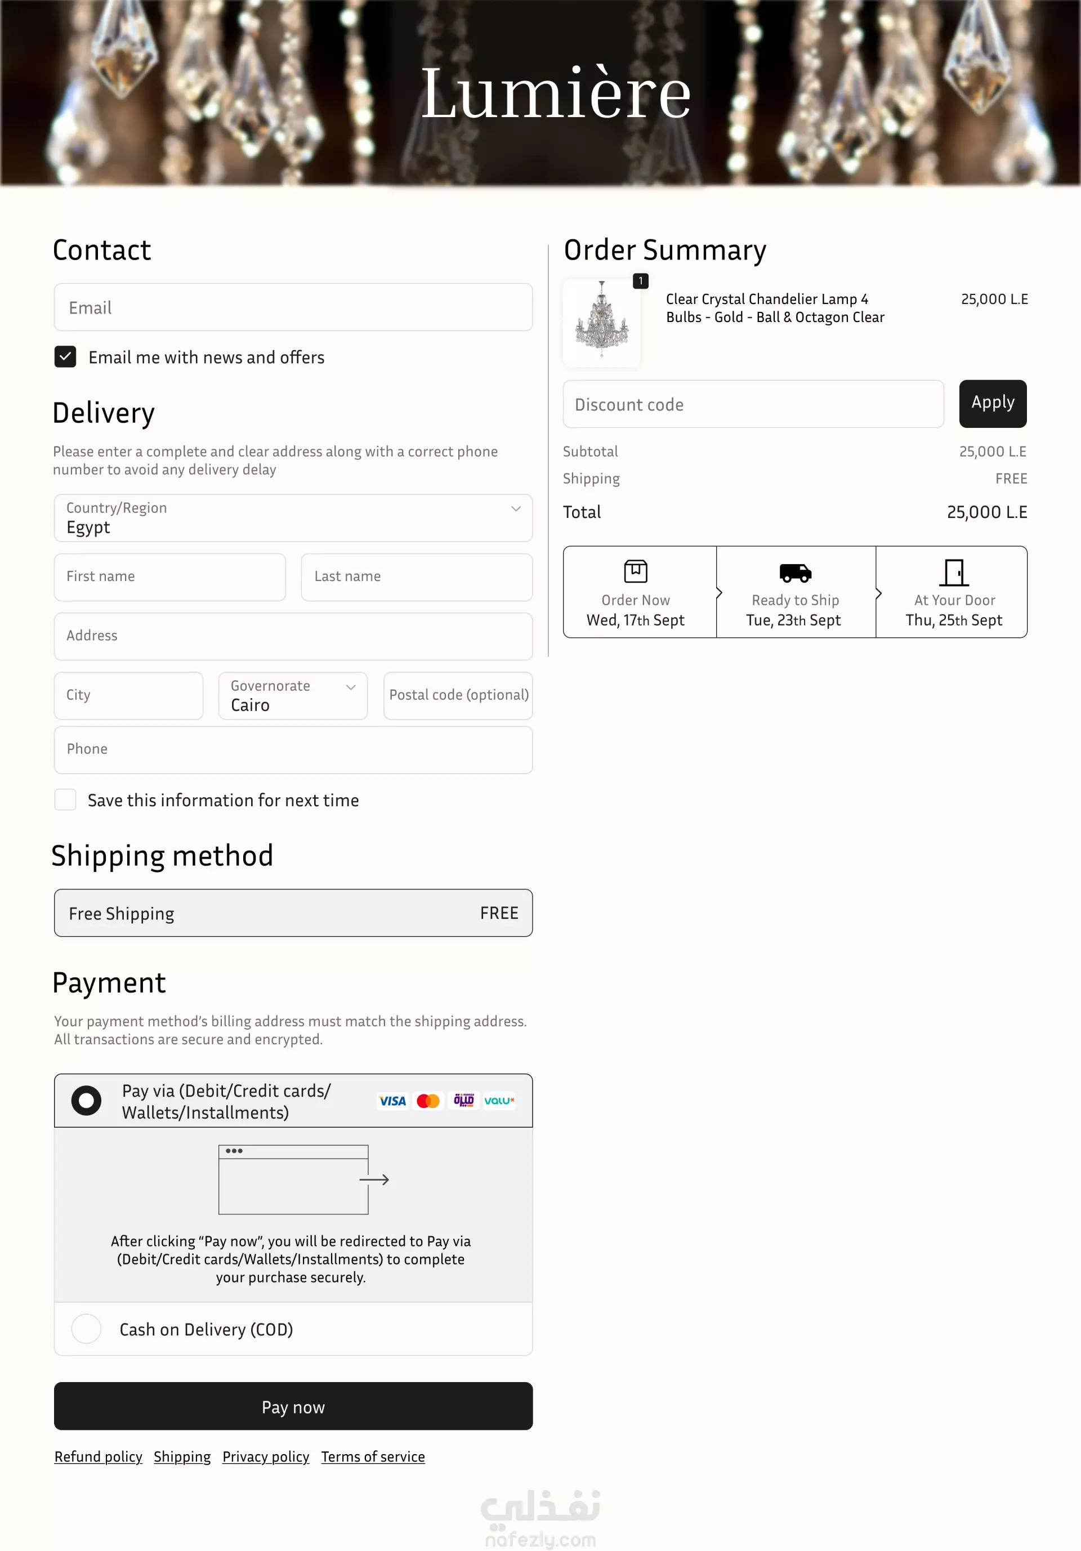1081x1551 pixels.
Task: Click the Visa card logo
Action: coord(392,1101)
